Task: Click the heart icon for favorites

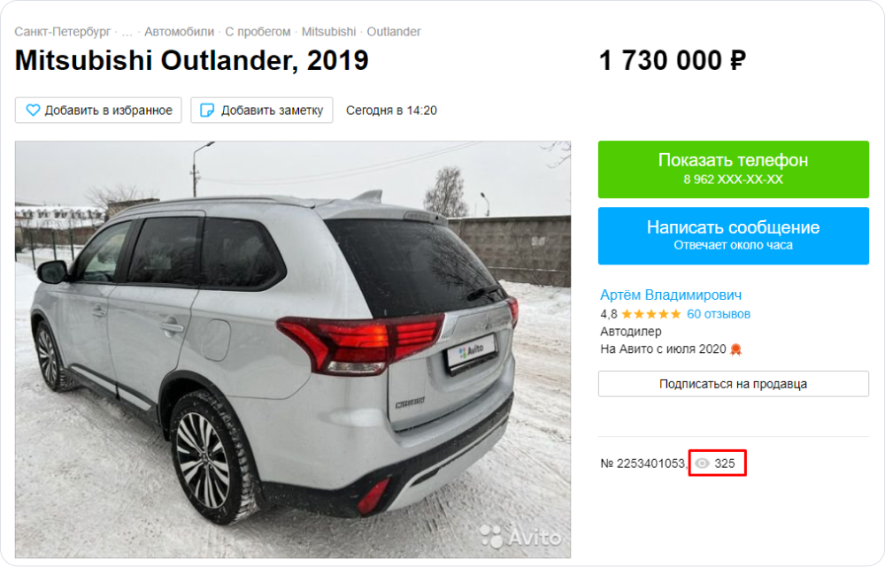Action: pyautogui.click(x=33, y=110)
